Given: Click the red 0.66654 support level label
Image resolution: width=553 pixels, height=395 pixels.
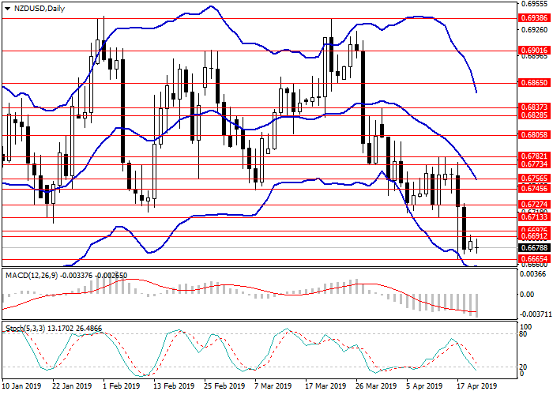Looking at the screenshot, I should [x=533, y=258].
